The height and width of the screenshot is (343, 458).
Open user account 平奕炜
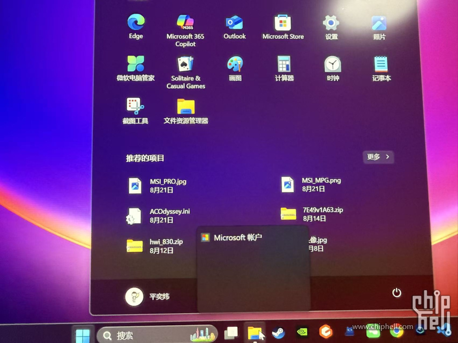pos(148,296)
